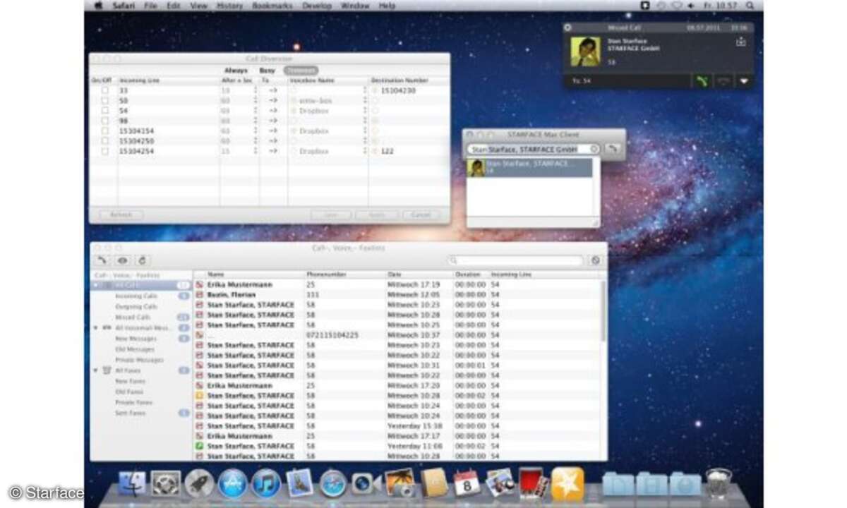The width and height of the screenshot is (847, 508).
Task: Open Spotlight search in the menu bar
Action: click(x=750, y=6)
